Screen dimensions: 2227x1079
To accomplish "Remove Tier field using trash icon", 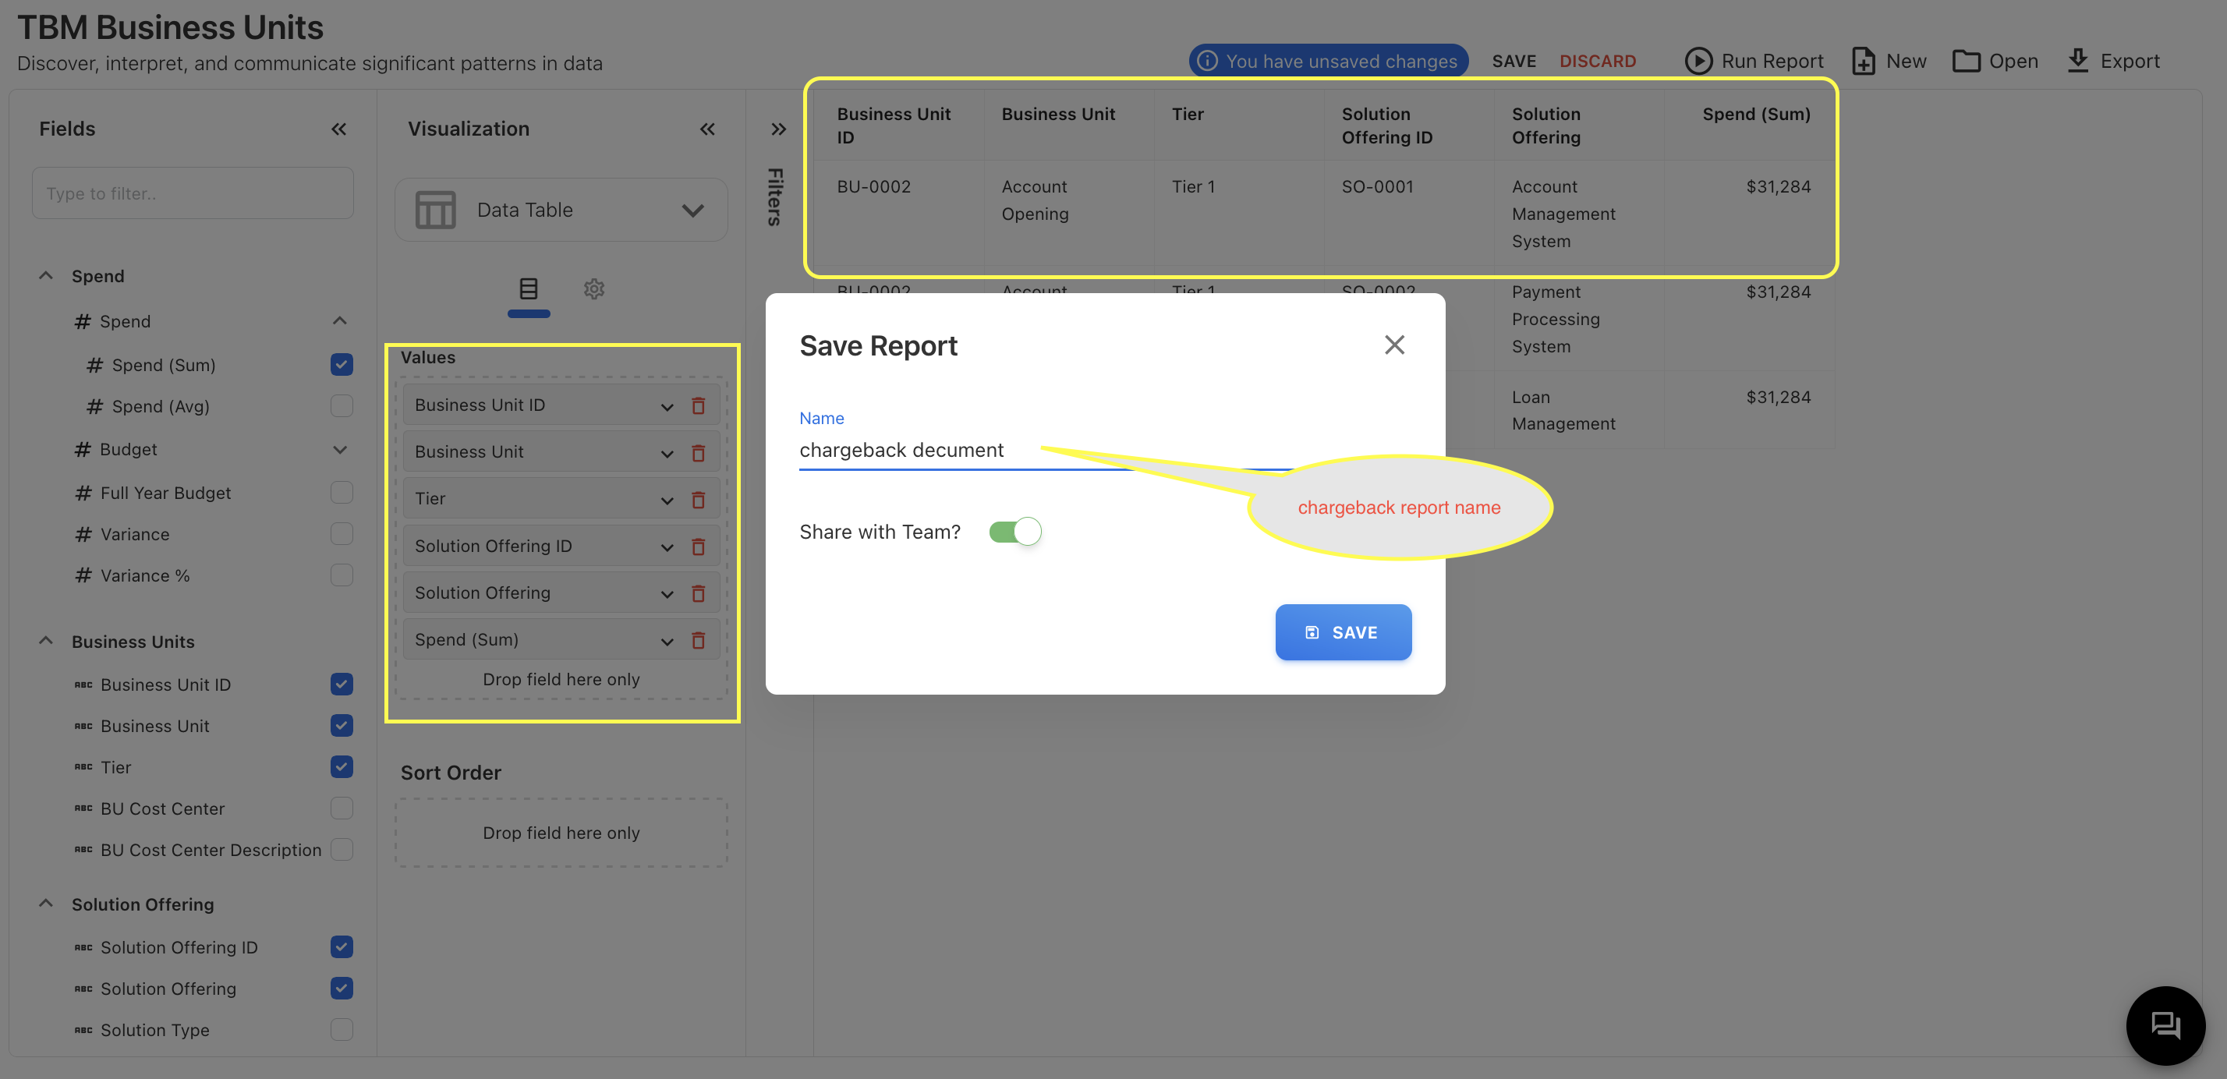I will 699,499.
